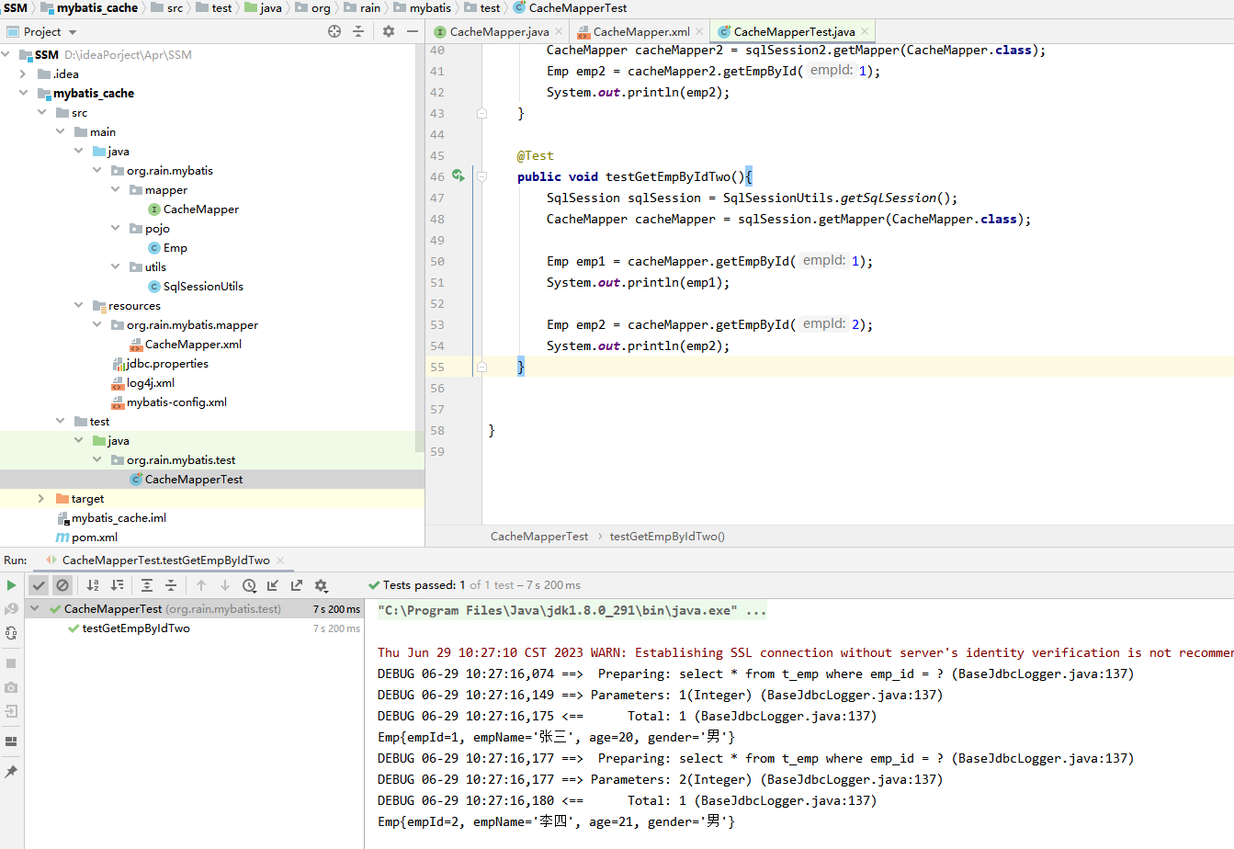The height and width of the screenshot is (849, 1234).
Task: Jump to next failed test arrow
Action: click(225, 585)
